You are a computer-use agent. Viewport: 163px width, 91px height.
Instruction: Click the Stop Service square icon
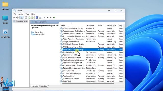tap(48, 17)
